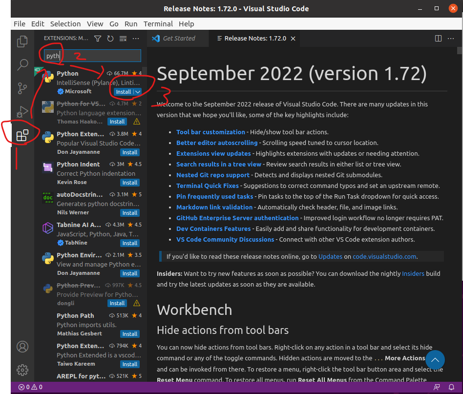Click the scroll-to-top round arrow button
The image size is (463, 394).
[x=435, y=360]
